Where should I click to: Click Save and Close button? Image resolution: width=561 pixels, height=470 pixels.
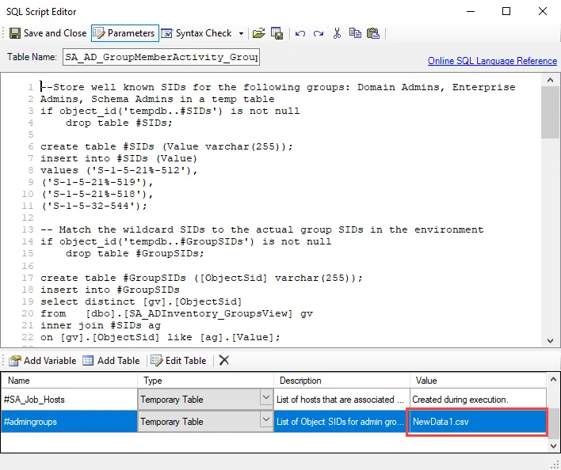click(48, 33)
